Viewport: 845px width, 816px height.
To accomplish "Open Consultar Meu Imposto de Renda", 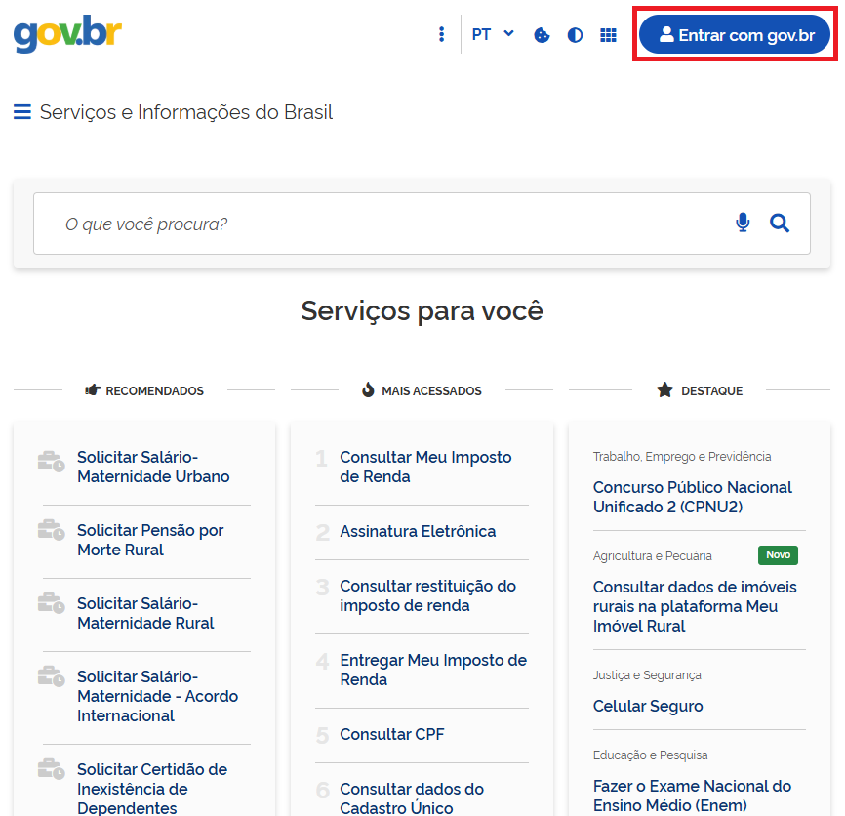I will pyautogui.click(x=425, y=468).
